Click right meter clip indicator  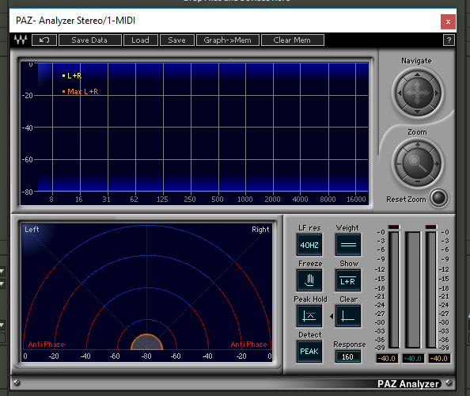[x=431, y=227]
